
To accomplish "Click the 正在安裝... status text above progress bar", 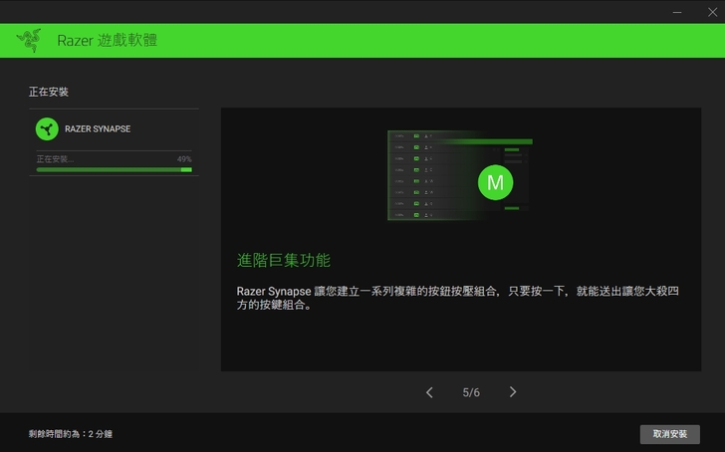I will point(55,159).
